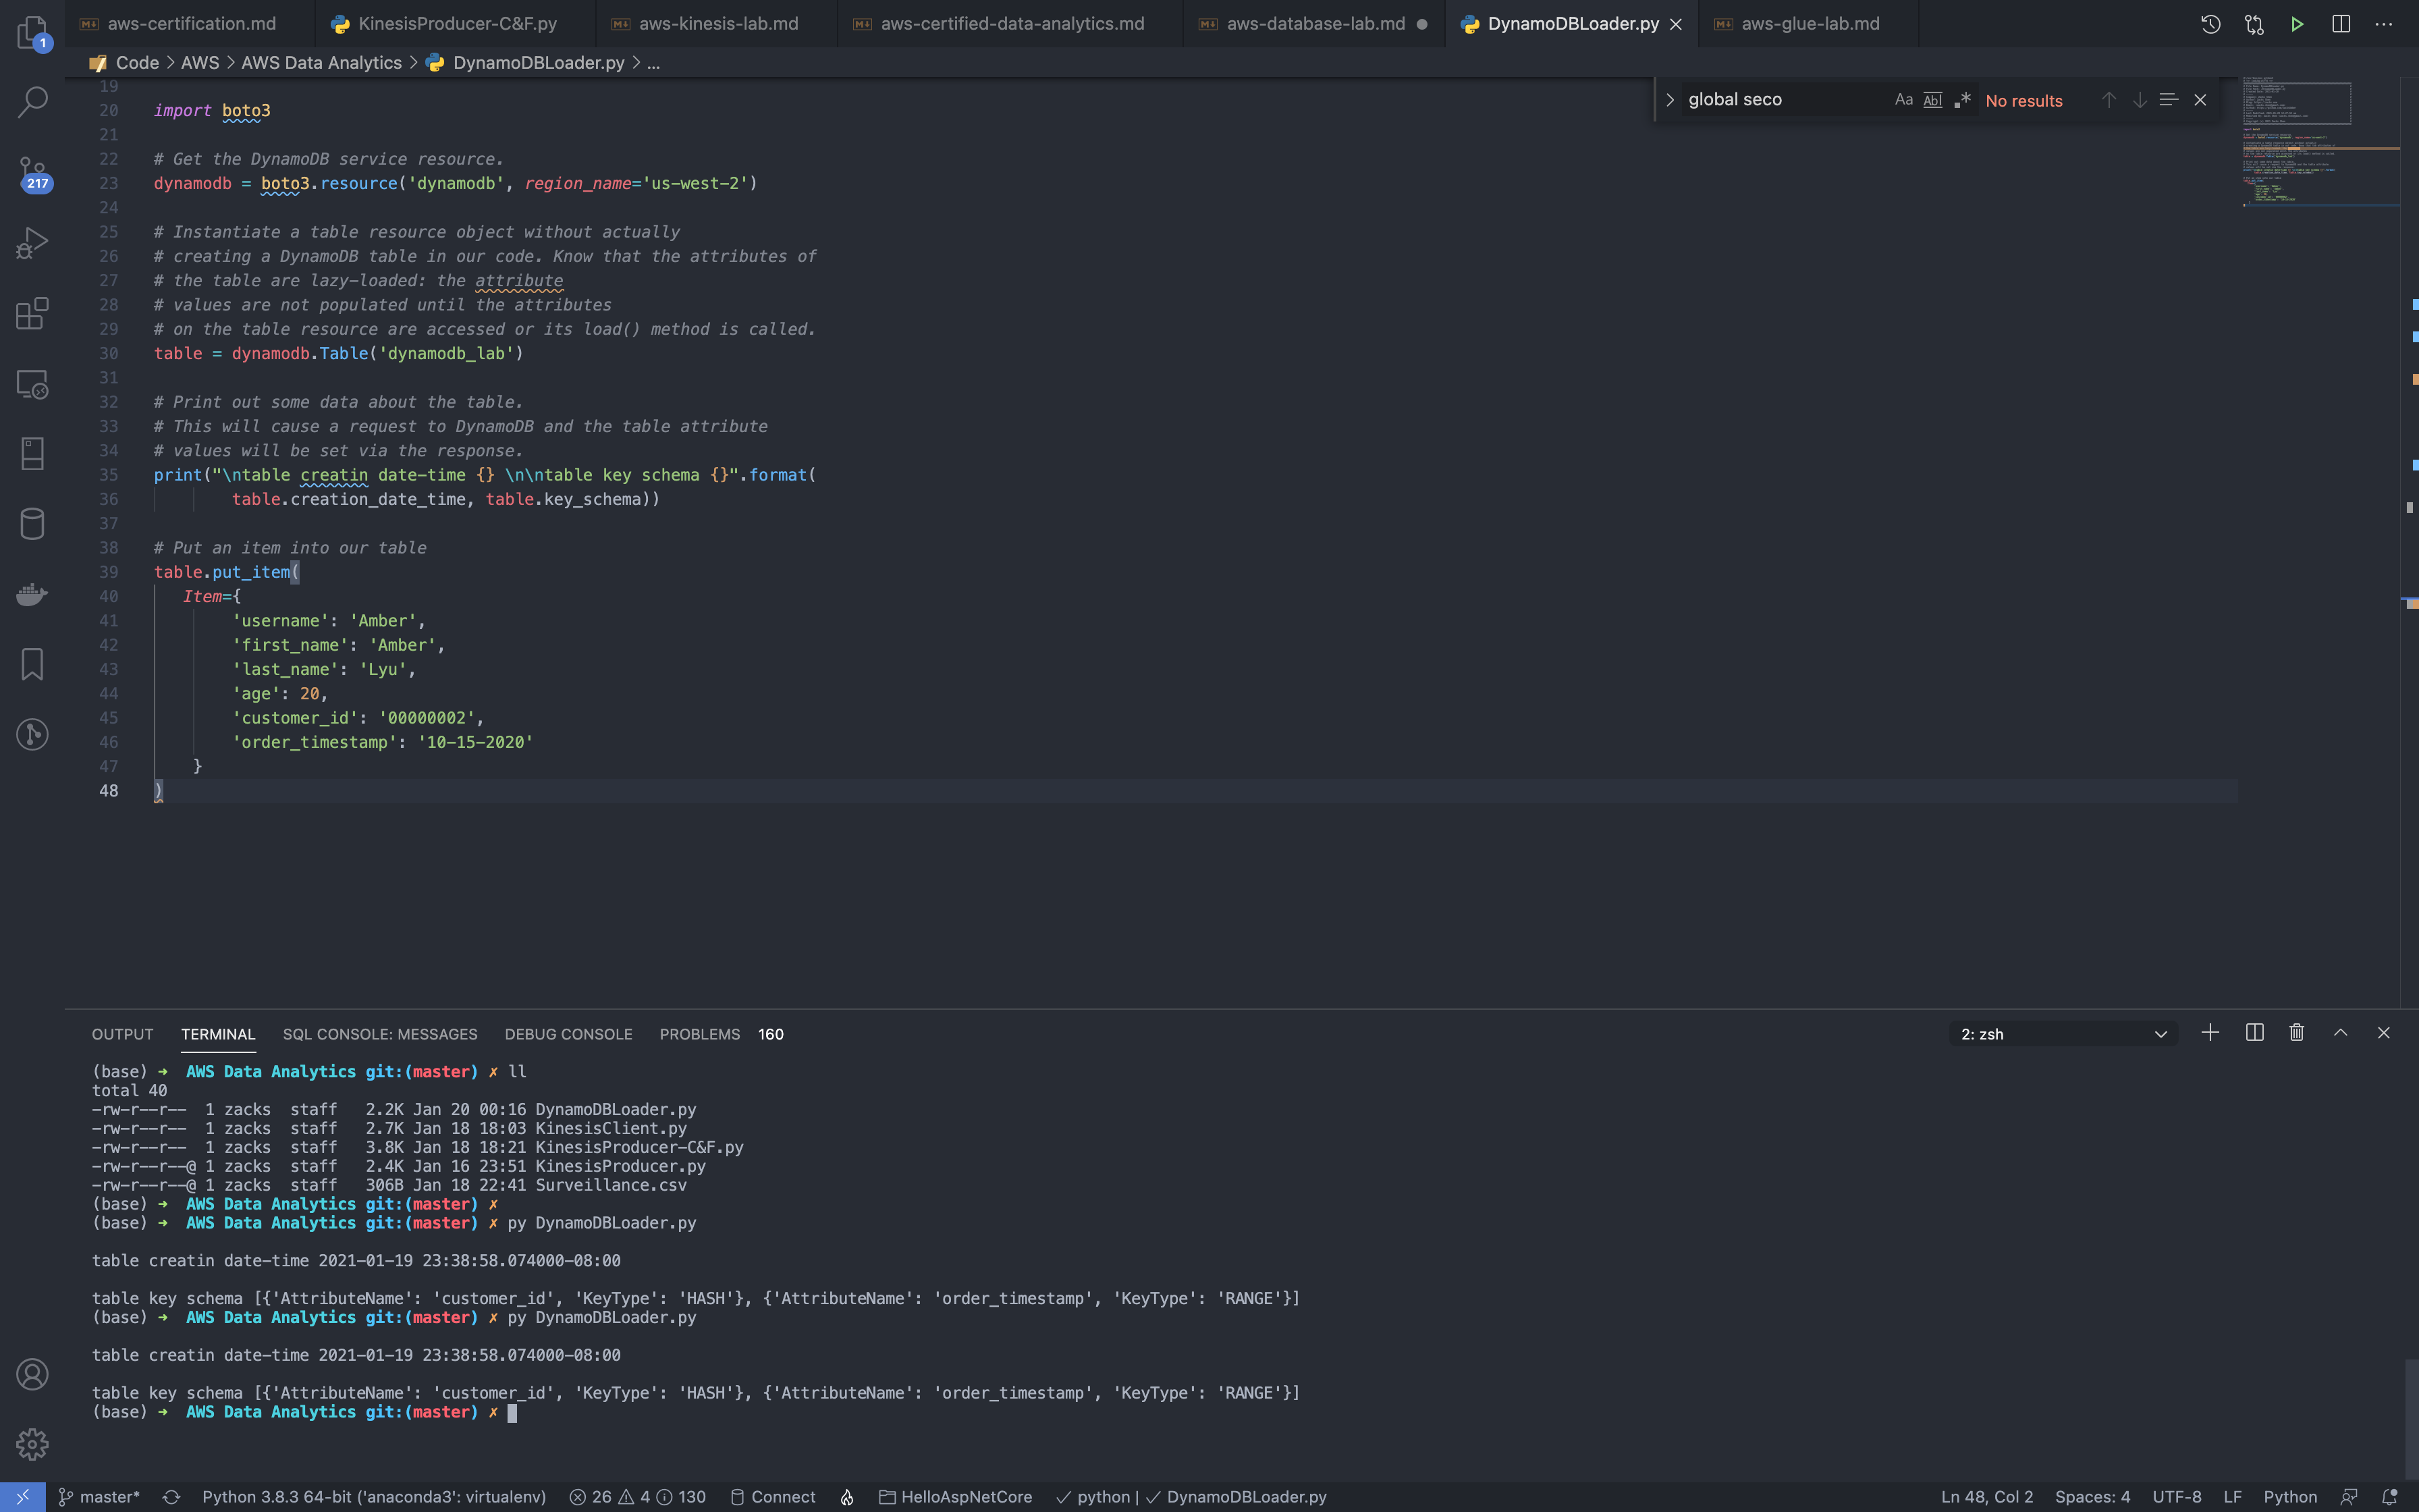This screenshot has width=2419, height=1512.
Task: Switch to the PROBLEMS panel tab
Action: 700,1034
